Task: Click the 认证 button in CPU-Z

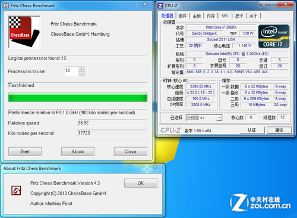Action: 252,130
